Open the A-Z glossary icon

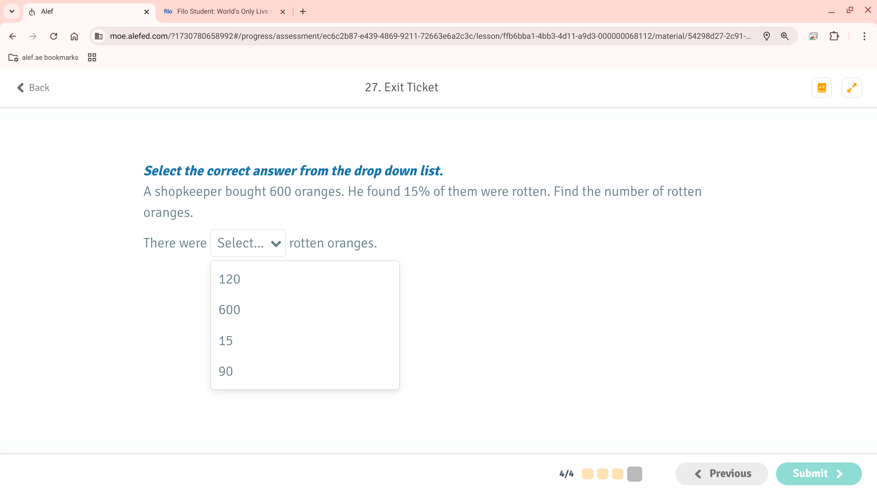(821, 88)
